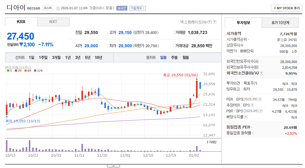Image resolution: width=305 pixels, height=168 pixels.
Task: Click the 넥스트레이드(NXT) link
Action: click(196, 22)
